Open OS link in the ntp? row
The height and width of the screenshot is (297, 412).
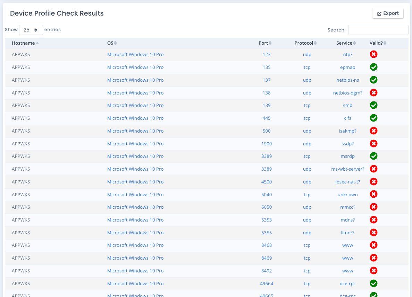click(135, 55)
